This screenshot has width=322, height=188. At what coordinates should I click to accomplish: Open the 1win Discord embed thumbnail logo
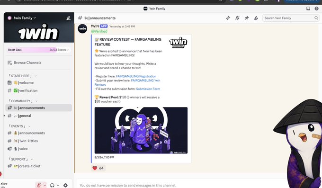coord(178,43)
